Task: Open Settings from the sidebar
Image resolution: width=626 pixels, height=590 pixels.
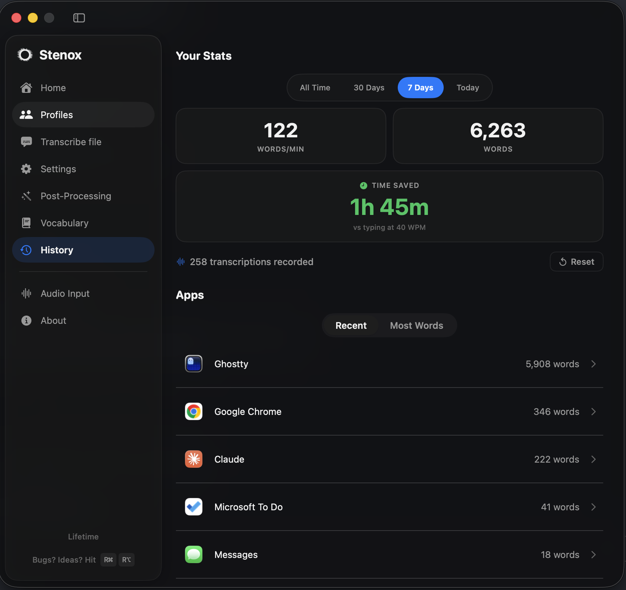Action: (83, 169)
